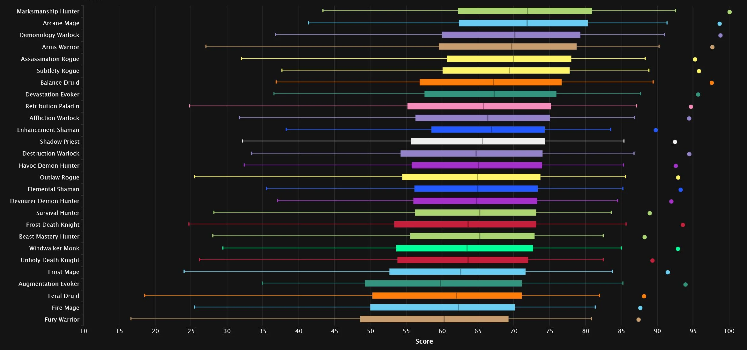747x350 pixels.
Task: Click the Fury Warrior label
Action: coord(62,319)
